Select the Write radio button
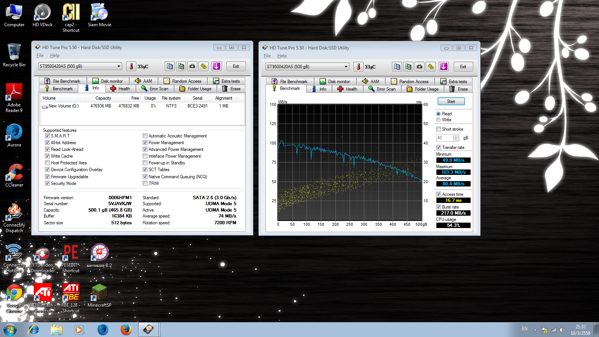The height and width of the screenshot is (337, 599). [438, 120]
